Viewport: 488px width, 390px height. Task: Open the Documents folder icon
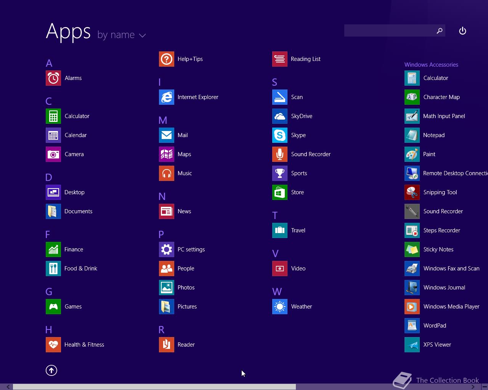tap(53, 211)
